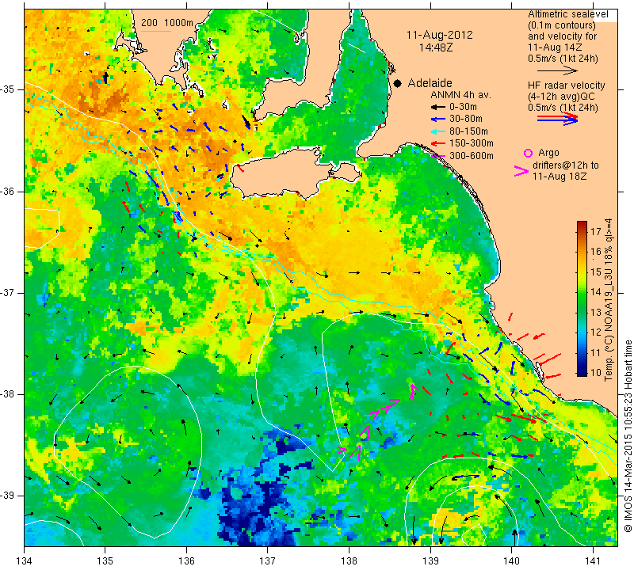Click the black 0-30m legend arrow
The width and height of the screenshot is (634, 570).
[x=438, y=107]
